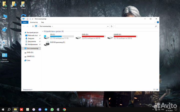Open Telegram from the taskbar
180x112 pixels.
46,109
